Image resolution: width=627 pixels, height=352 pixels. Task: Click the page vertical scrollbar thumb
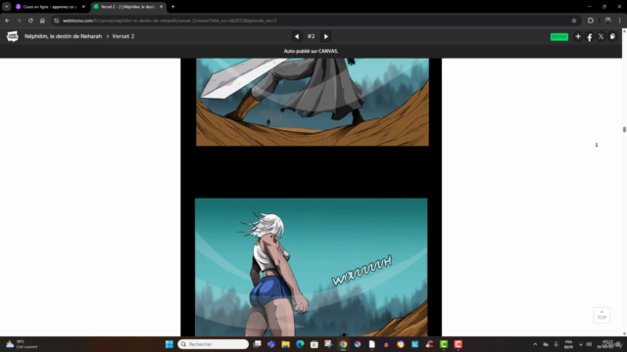click(624, 129)
